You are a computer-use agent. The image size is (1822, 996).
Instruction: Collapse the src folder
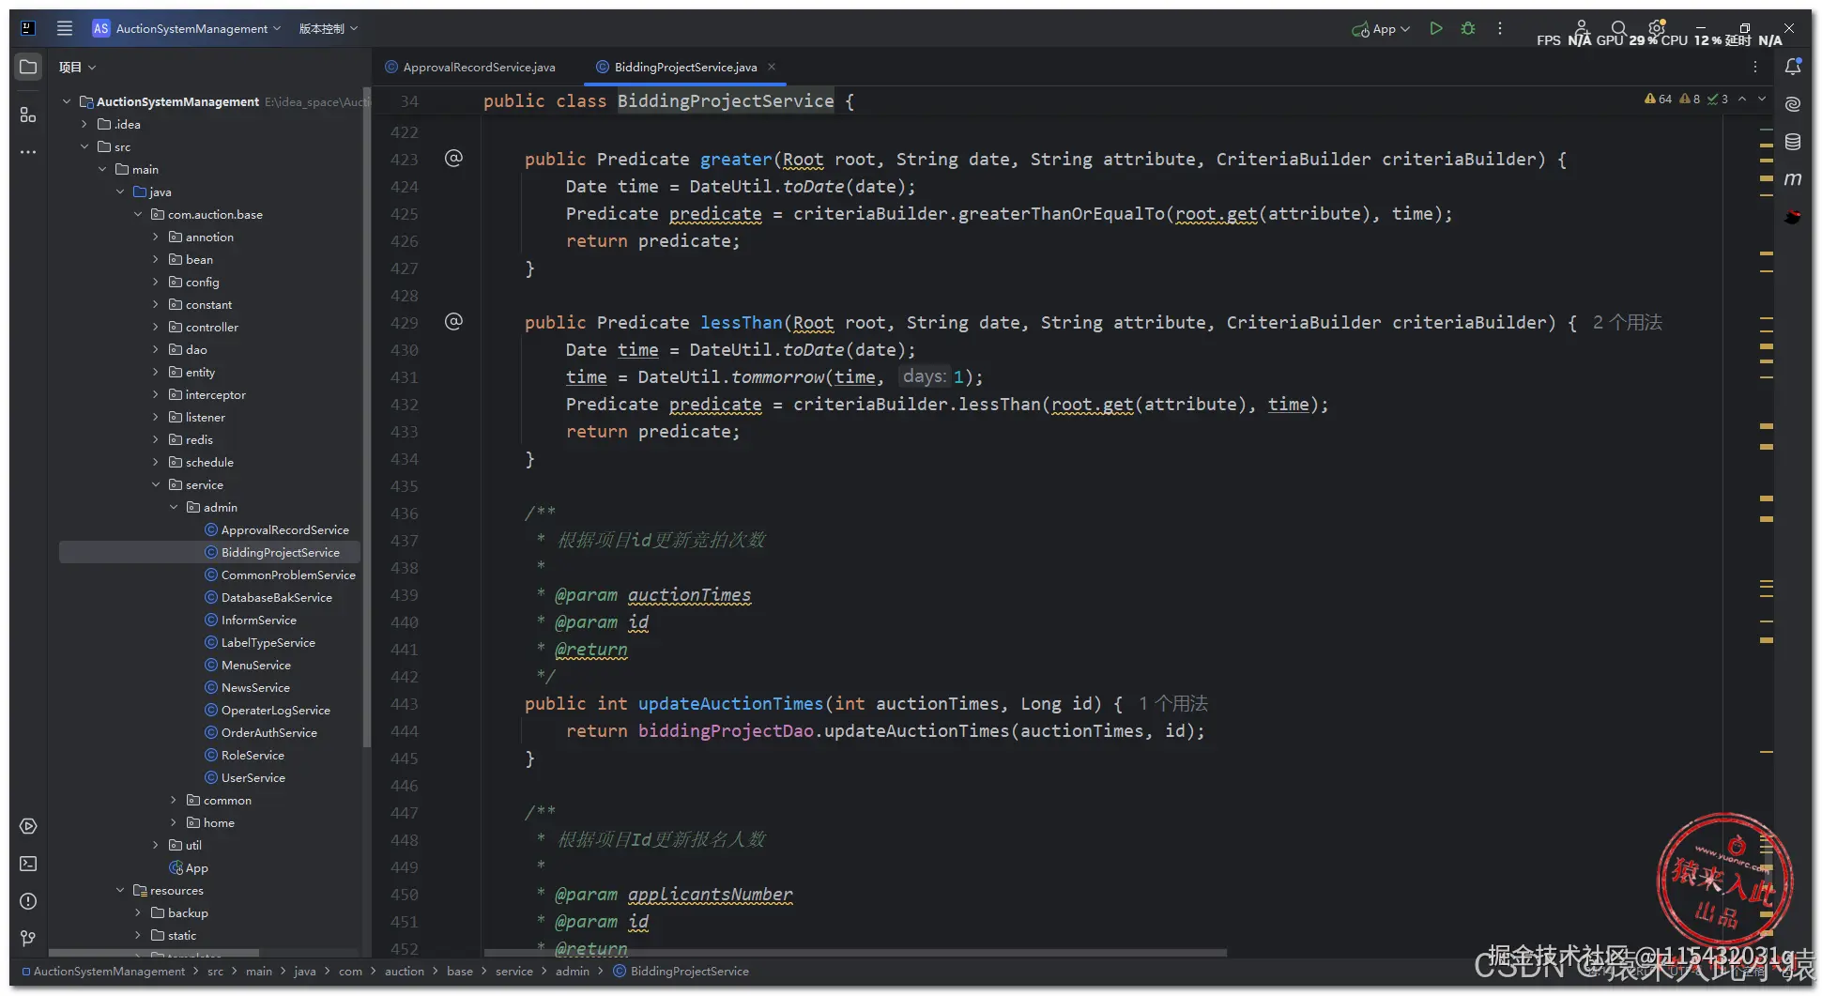click(84, 146)
